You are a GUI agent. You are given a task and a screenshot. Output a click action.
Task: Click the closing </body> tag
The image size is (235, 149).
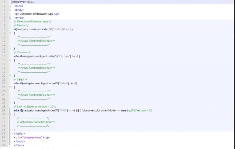tap(19, 141)
